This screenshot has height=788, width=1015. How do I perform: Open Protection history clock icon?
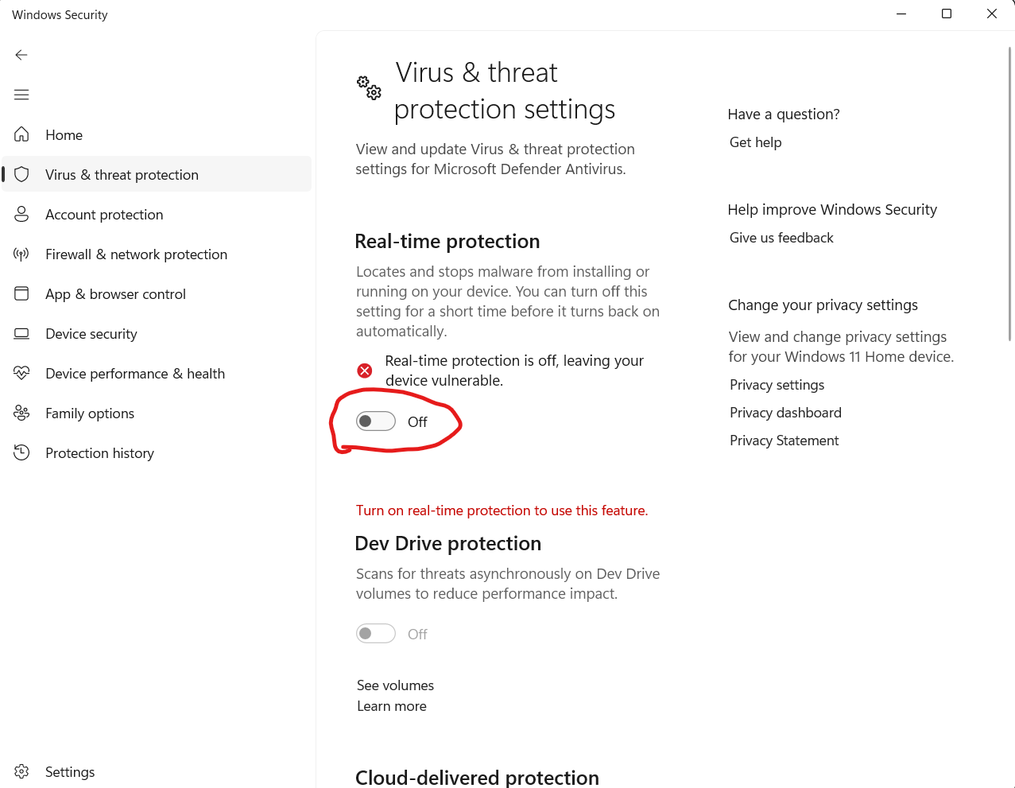(x=21, y=452)
